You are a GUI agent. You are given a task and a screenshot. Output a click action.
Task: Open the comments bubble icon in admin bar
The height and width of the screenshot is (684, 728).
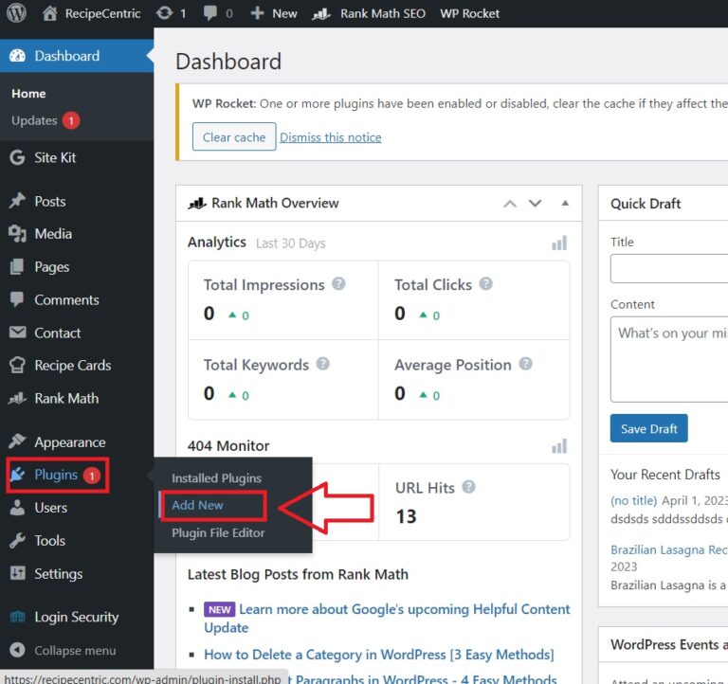(209, 13)
